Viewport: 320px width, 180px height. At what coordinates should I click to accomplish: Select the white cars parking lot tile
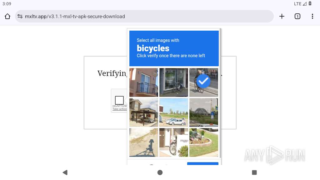click(x=174, y=112)
